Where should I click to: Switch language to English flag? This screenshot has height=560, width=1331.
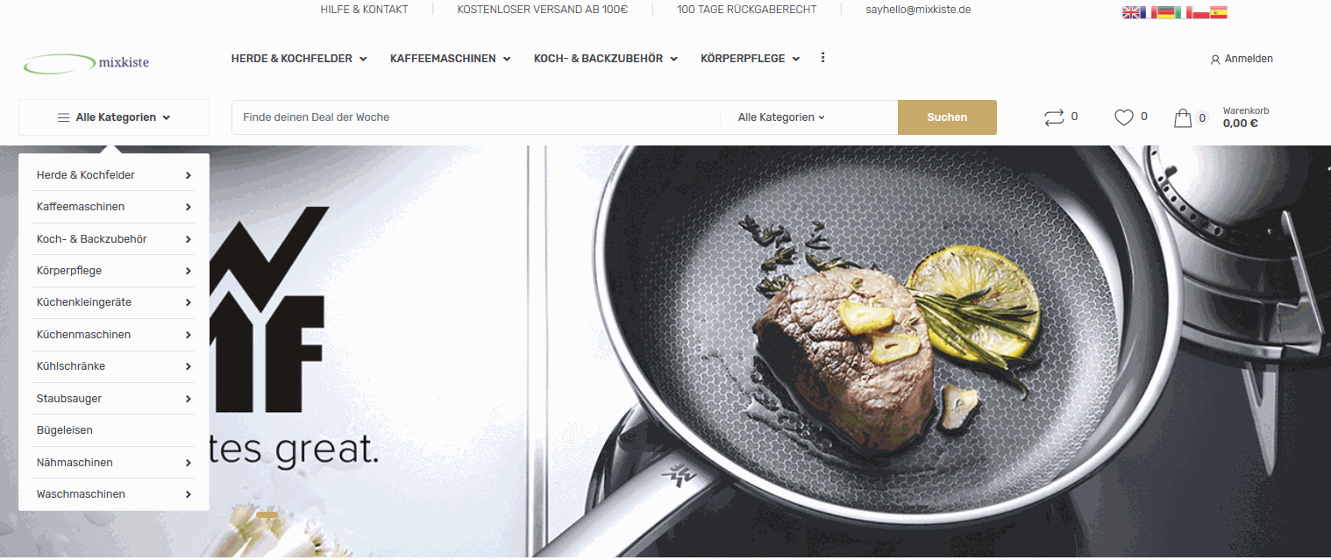click(x=1131, y=12)
